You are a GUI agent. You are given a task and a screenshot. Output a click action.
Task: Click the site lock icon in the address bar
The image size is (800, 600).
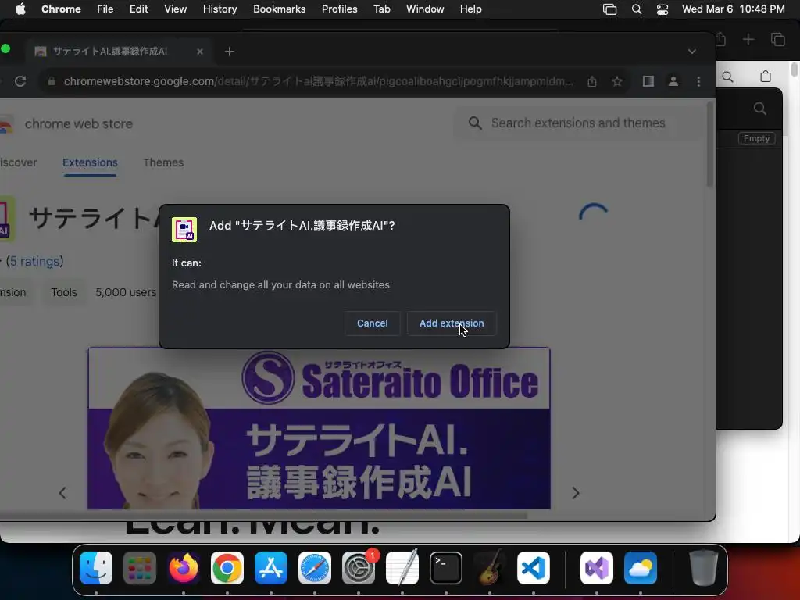point(51,81)
